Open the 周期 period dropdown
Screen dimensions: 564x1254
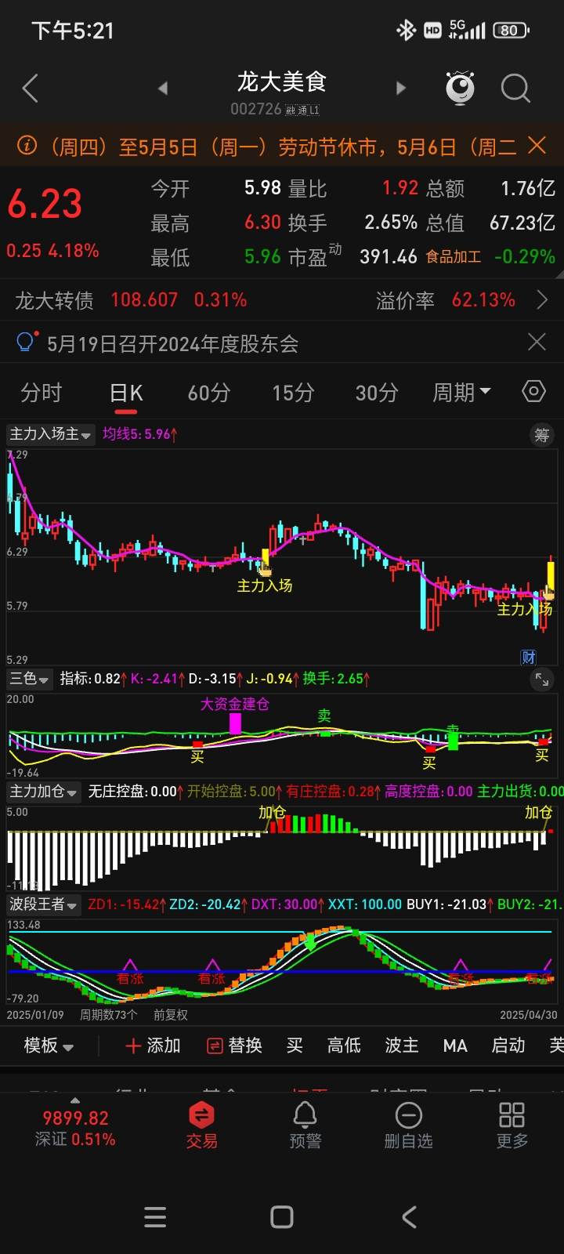tap(462, 393)
